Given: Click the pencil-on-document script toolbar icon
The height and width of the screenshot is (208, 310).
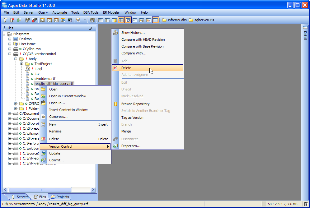Looking at the screenshot, I should pyautogui.click(x=78, y=20).
